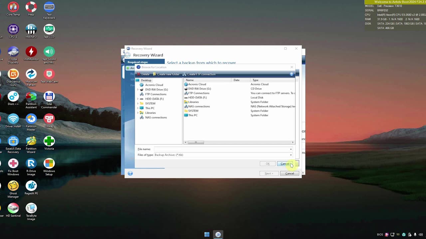Click Recovery Wizard help icon at bottom-left
Image resolution: width=426 pixels, height=239 pixels.
pyautogui.click(x=130, y=173)
